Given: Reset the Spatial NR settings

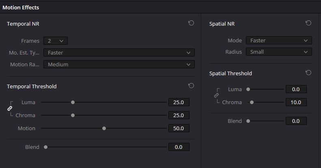Looking at the screenshot, I should click(x=308, y=23).
